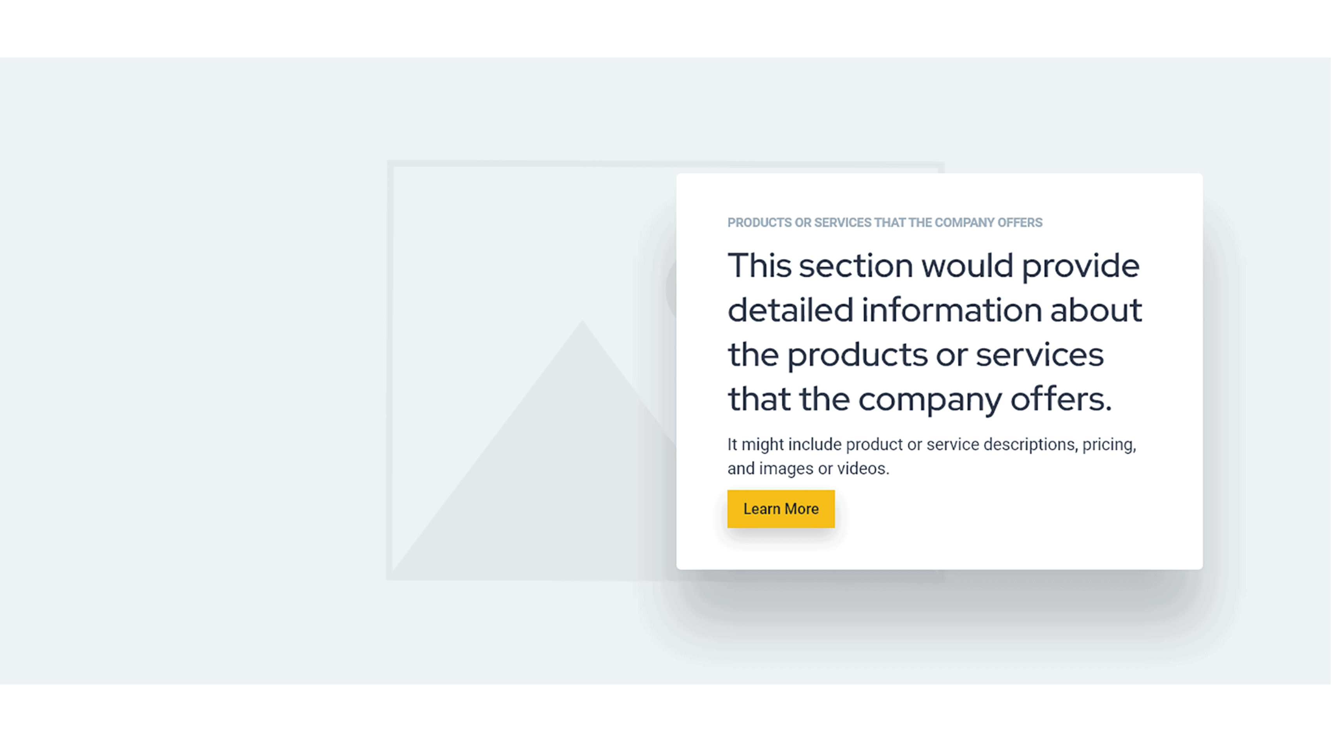Click the heading line 'the products or services'
Viewport: 1331px width, 748px height.
coord(915,355)
